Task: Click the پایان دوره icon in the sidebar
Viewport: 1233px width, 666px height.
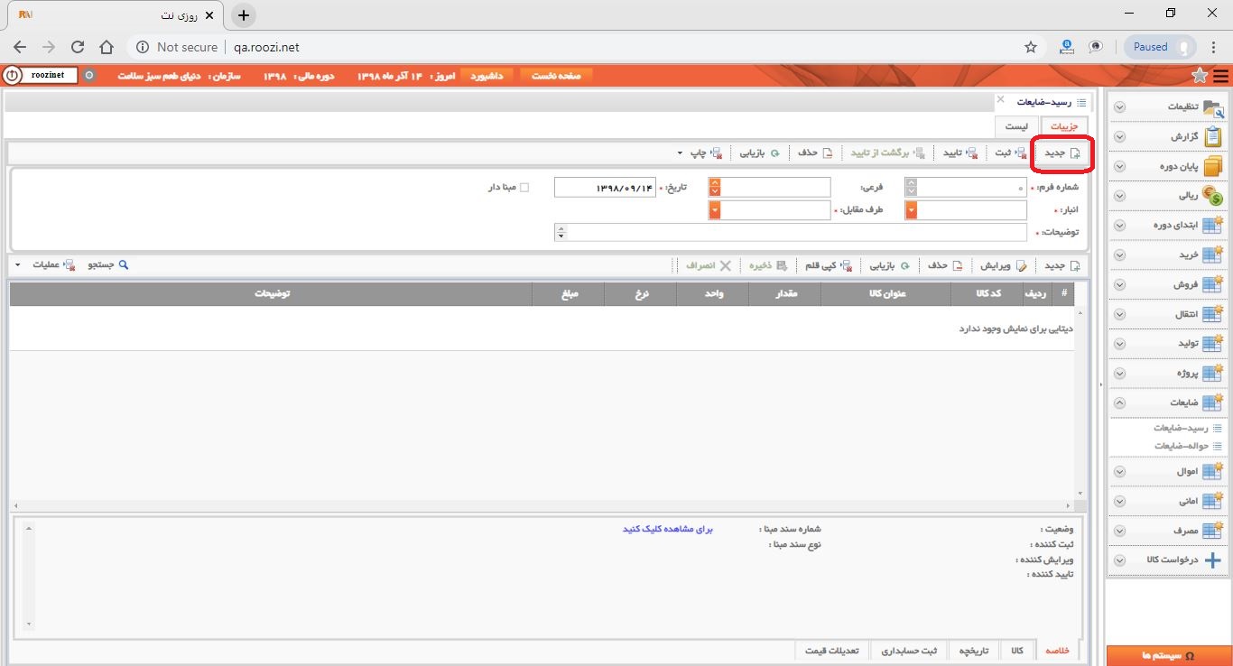Action: pos(1214,167)
